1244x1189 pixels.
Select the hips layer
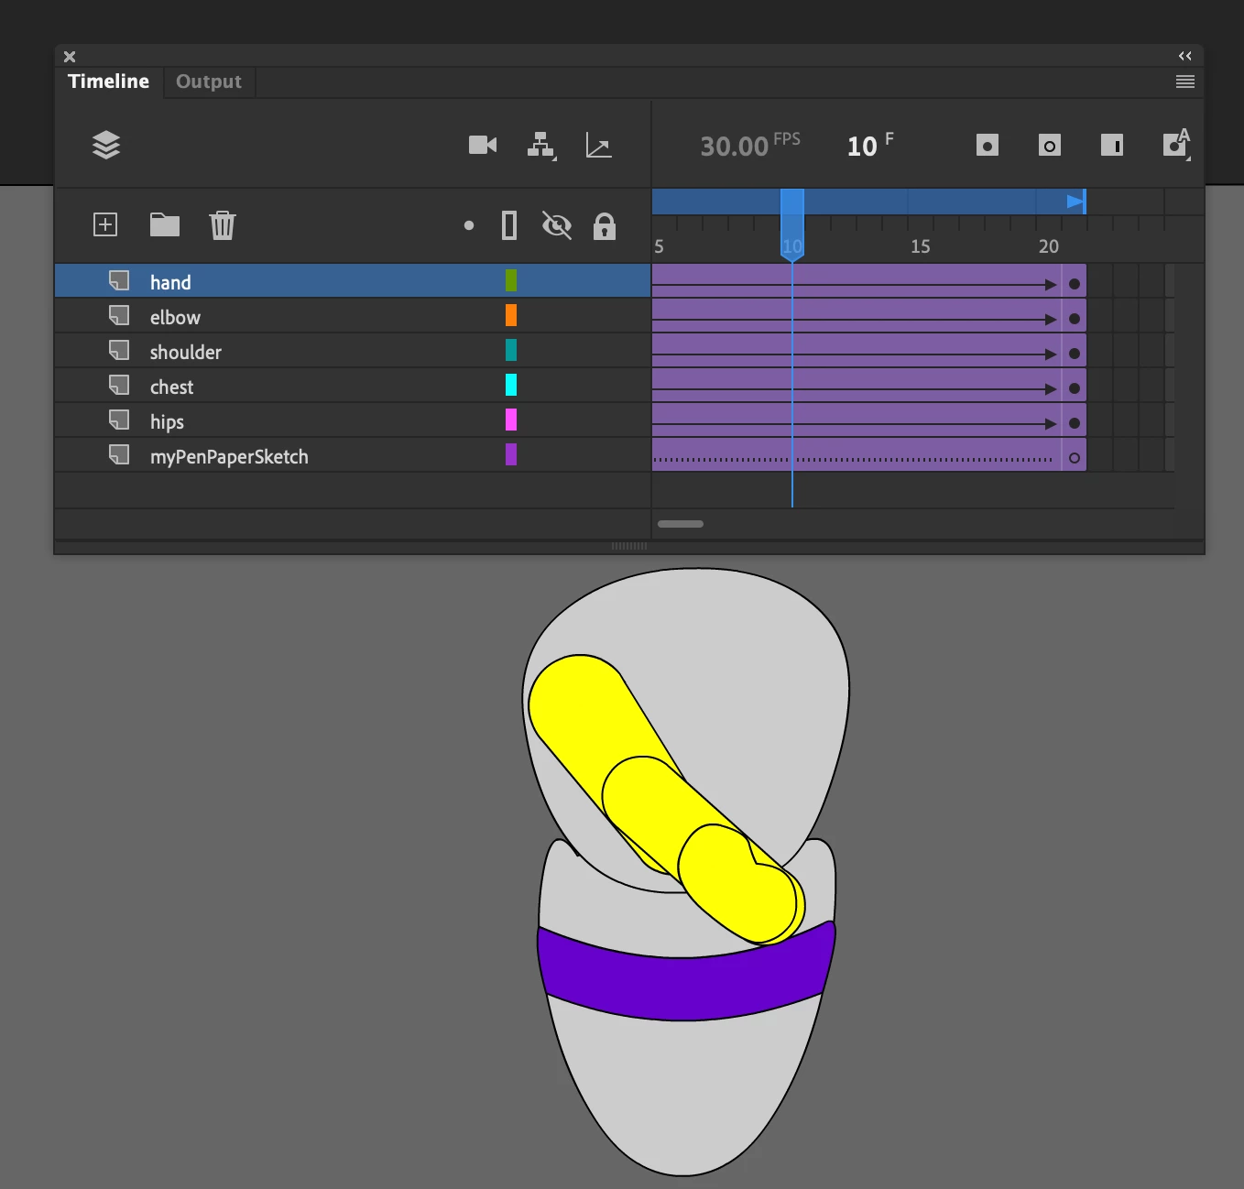tap(353, 420)
